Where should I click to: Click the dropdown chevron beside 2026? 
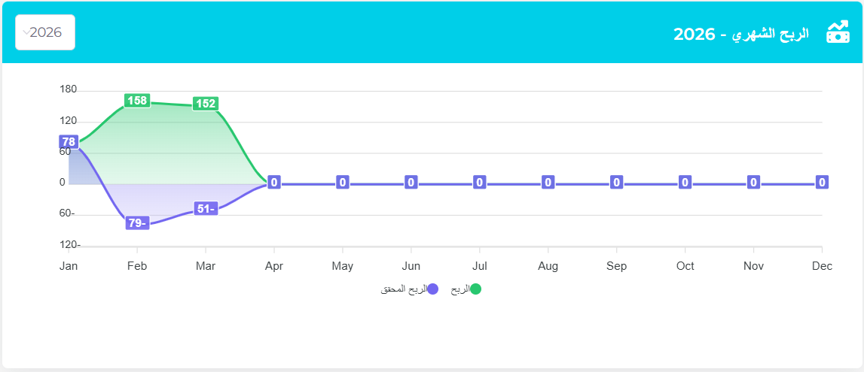coord(26,32)
